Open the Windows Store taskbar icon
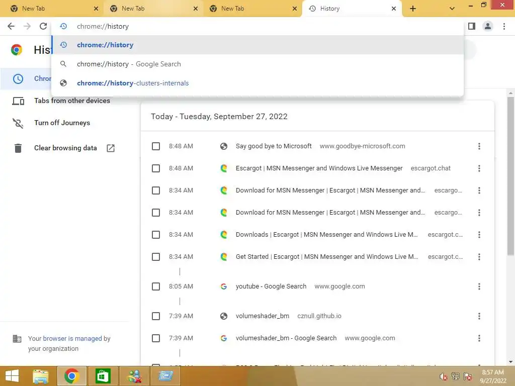This screenshot has height=386, width=515. (x=103, y=376)
